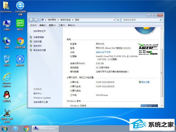Click the Windows Start orb
The height and width of the screenshot is (132, 176).
tap(5, 129)
